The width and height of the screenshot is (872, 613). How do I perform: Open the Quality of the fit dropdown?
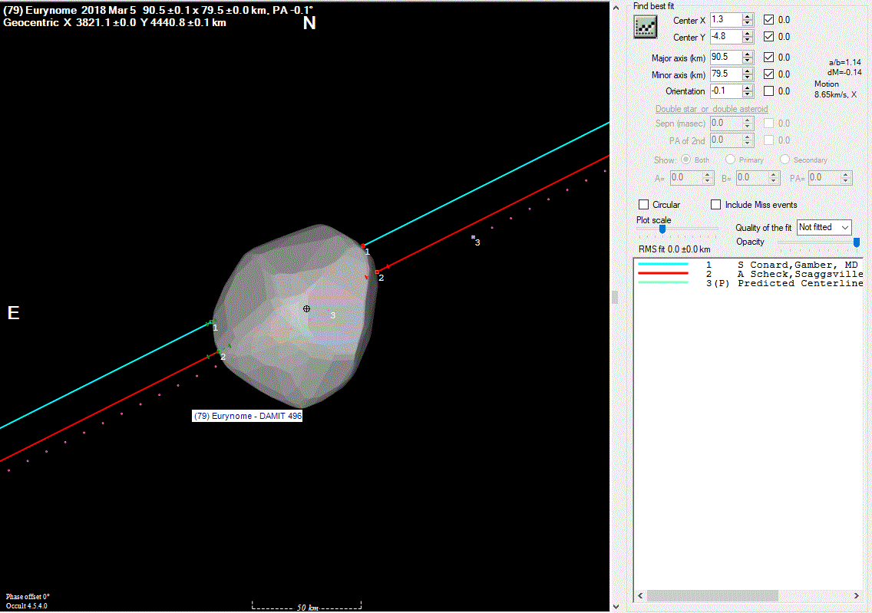[x=824, y=227]
